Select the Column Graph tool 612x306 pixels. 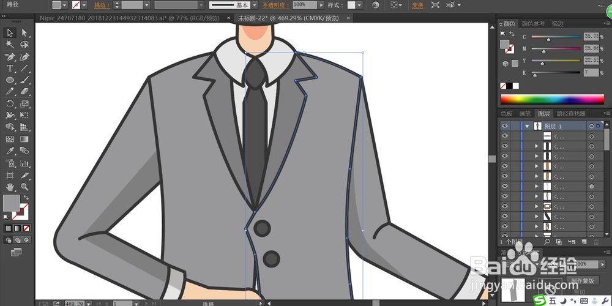pyautogui.click(x=24, y=163)
